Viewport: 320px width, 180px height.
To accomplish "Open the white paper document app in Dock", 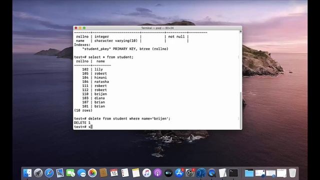I will tap(222, 173).
